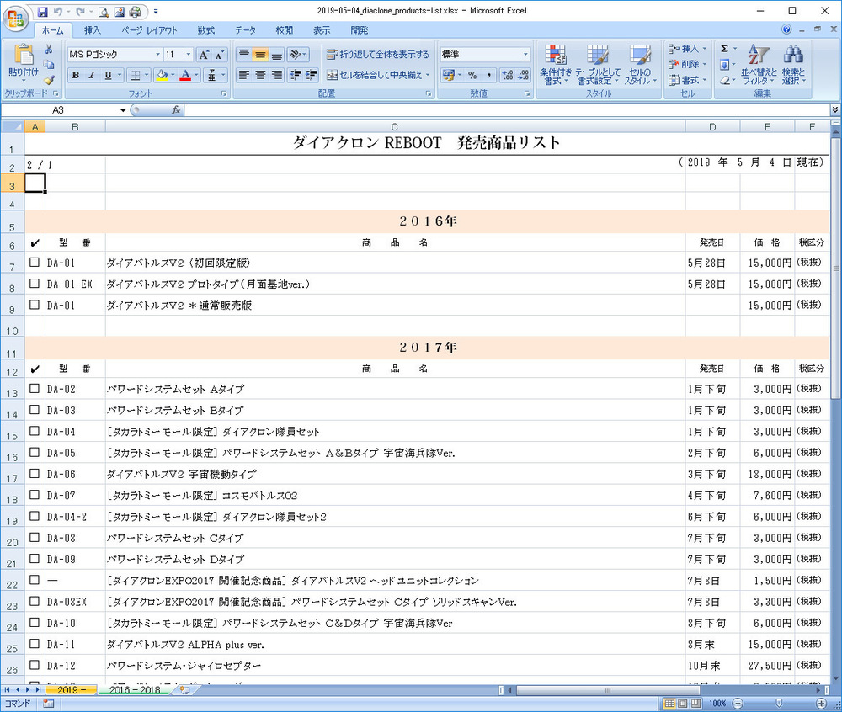Open the font size dropdown
Image resolution: width=842 pixels, height=712 pixels.
(188, 55)
